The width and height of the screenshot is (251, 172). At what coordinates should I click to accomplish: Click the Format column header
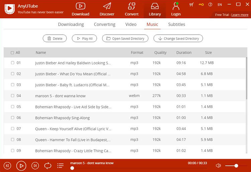point(137,53)
